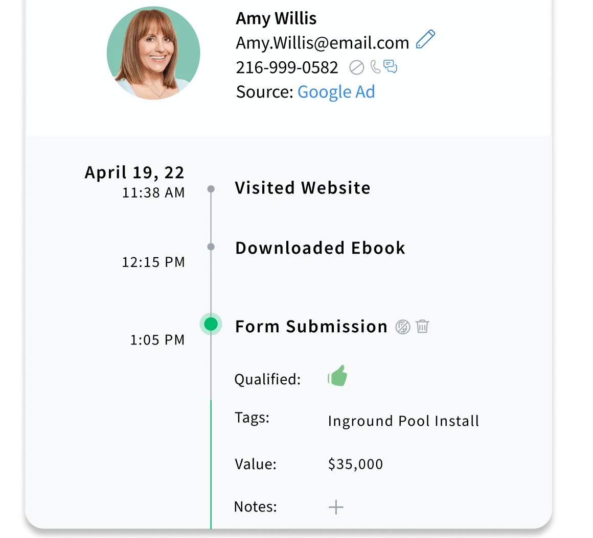This screenshot has width=593, height=538.
Task: Click the $35,000 value
Action: 355,464
